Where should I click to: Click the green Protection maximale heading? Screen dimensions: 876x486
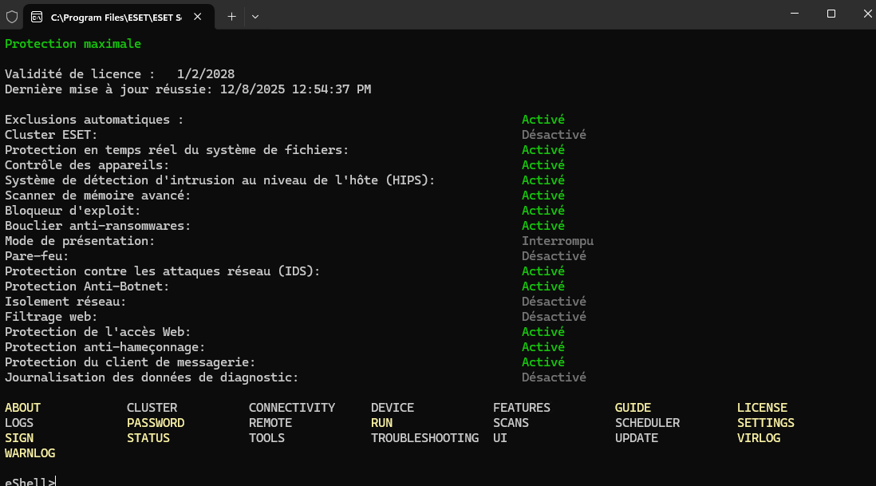[73, 44]
